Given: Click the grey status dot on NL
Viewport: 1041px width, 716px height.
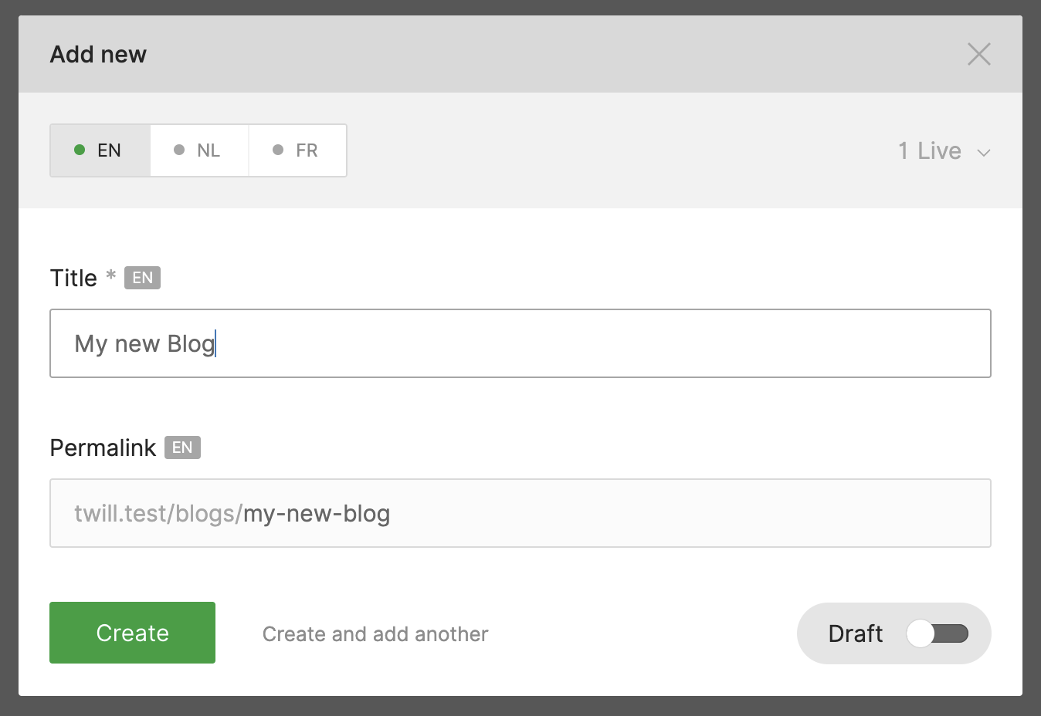Looking at the screenshot, I should [179, 150].
